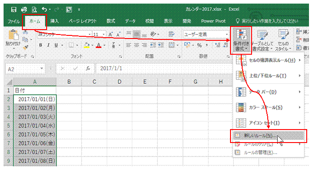Switch to the ページ レイアウト tab

click(x=83, y=21)
